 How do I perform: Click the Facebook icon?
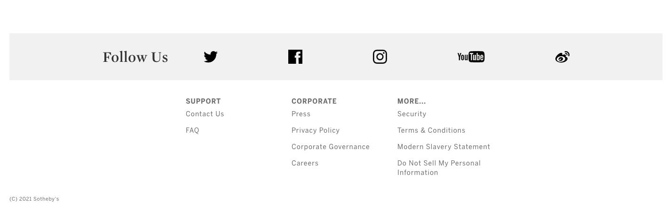[295, 57]
